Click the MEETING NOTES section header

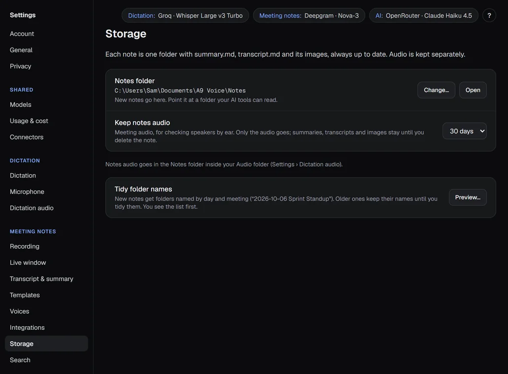coord(32,231)
